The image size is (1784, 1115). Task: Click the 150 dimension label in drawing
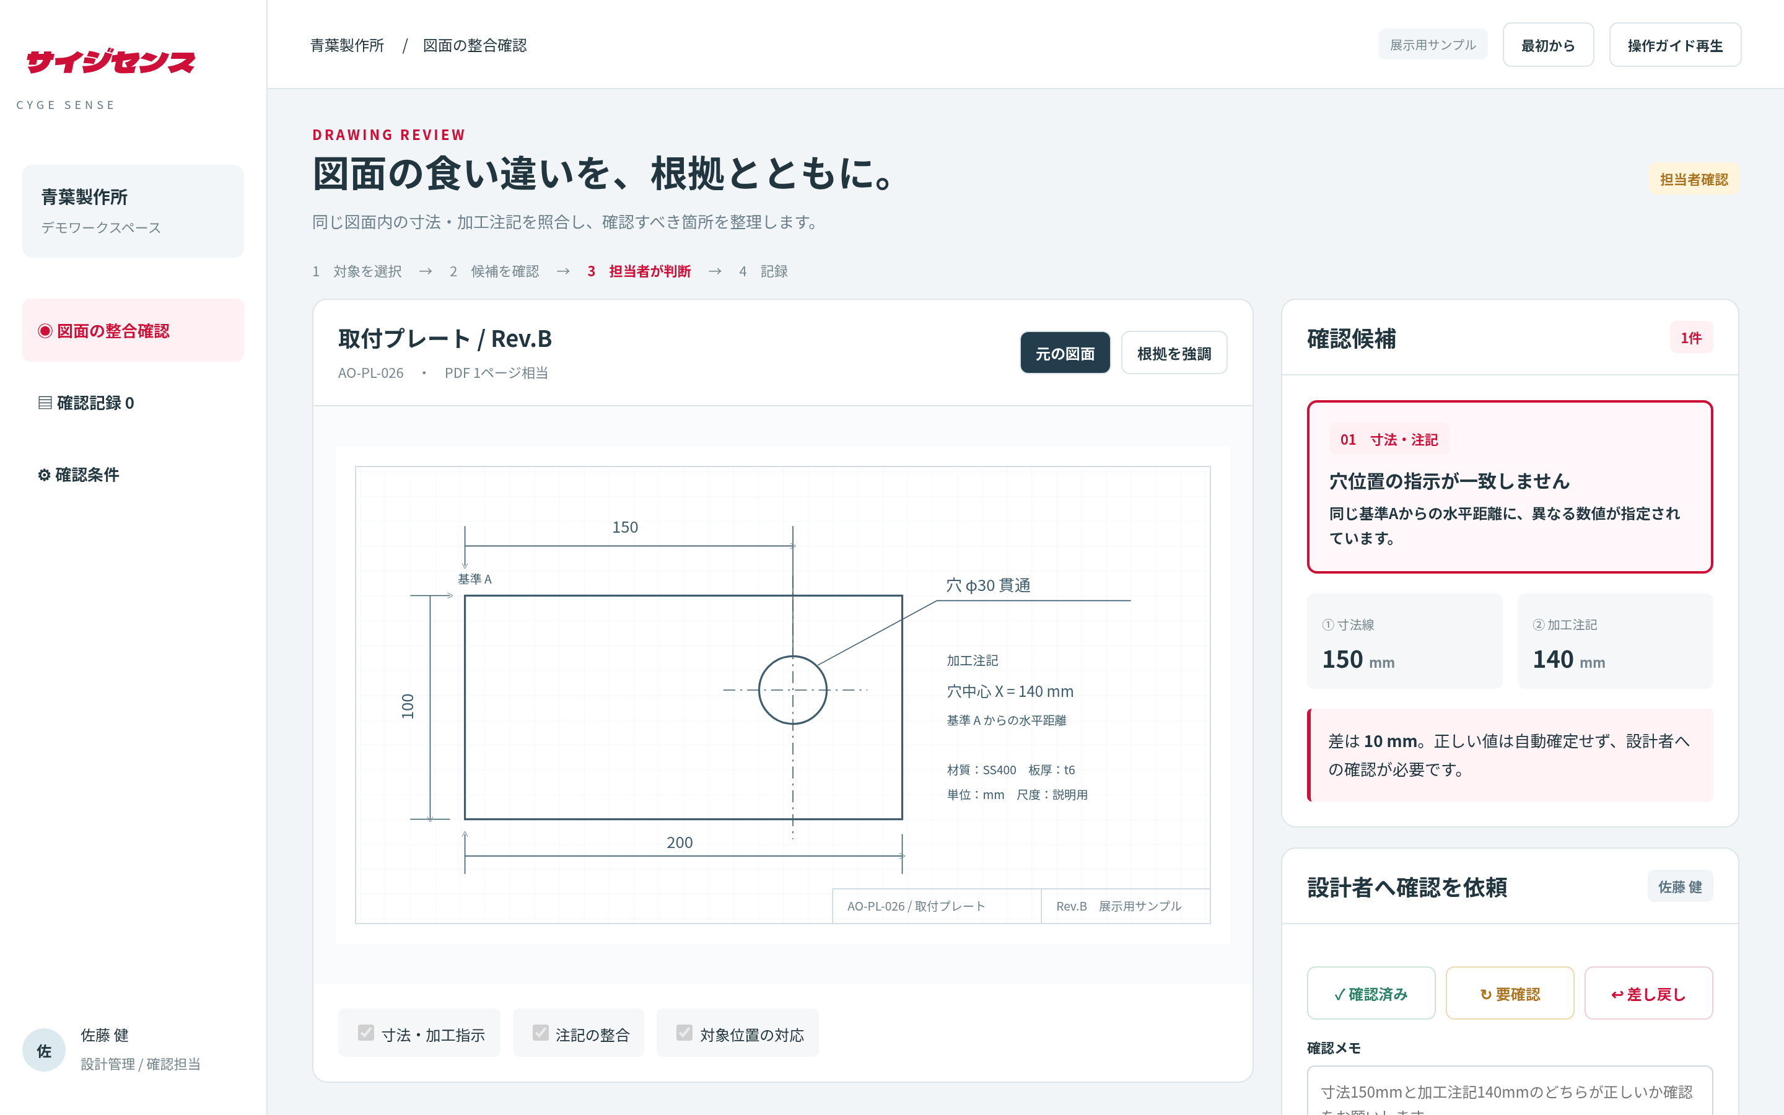[x=625, y=527]
